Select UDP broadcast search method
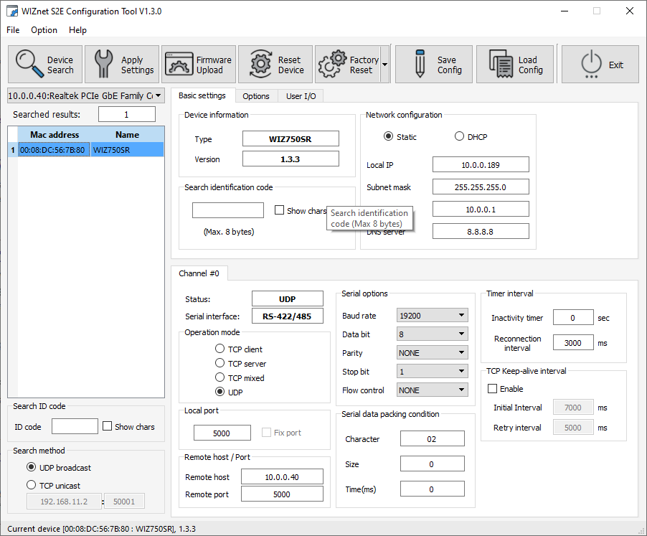 32,467
